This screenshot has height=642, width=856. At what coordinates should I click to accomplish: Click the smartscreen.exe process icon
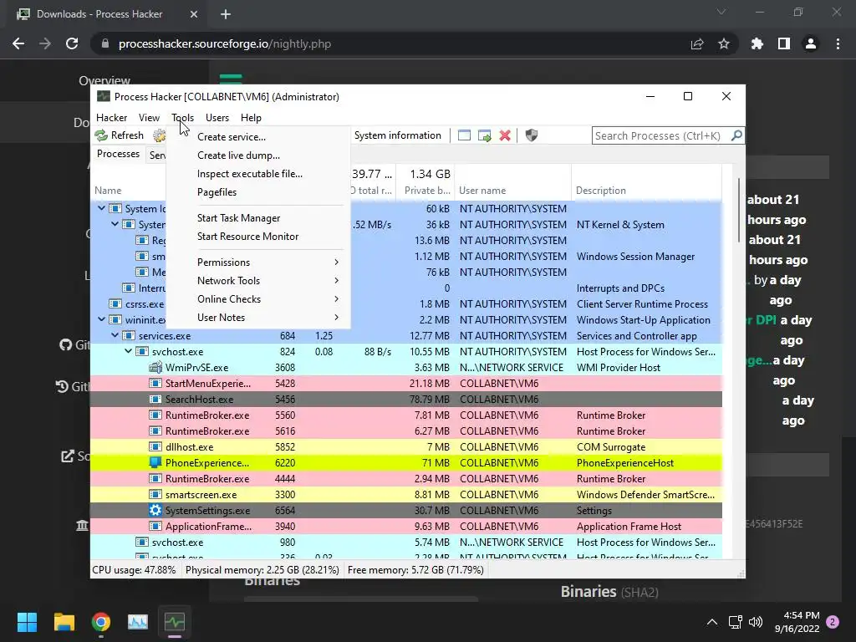(155, 495)
